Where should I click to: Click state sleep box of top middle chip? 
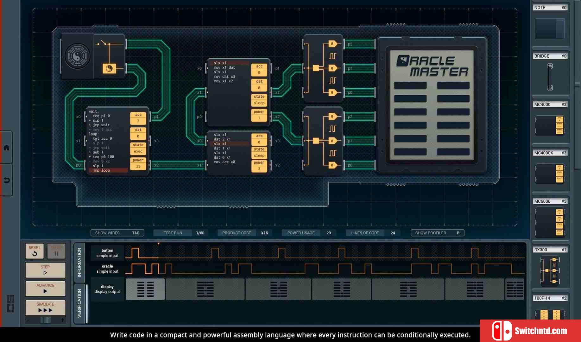coord(259,100)
